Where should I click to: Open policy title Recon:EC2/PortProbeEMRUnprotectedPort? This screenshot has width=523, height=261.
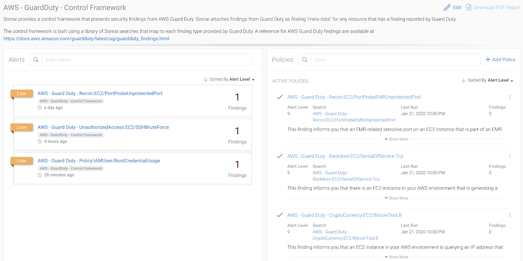[354, 97]
